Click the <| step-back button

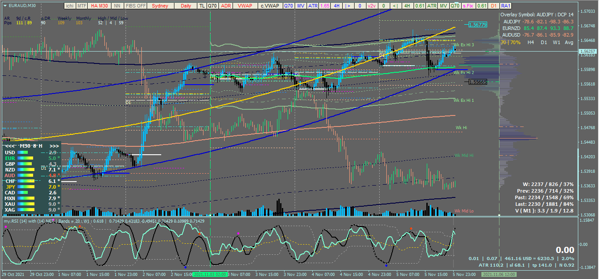(x=396, y=6)
